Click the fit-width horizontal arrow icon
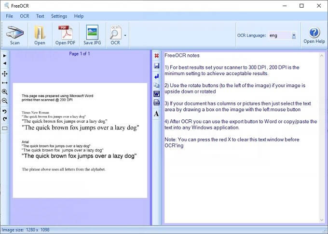Image resolution: width=328 pixels, height=234 pixels. (5, 83)
